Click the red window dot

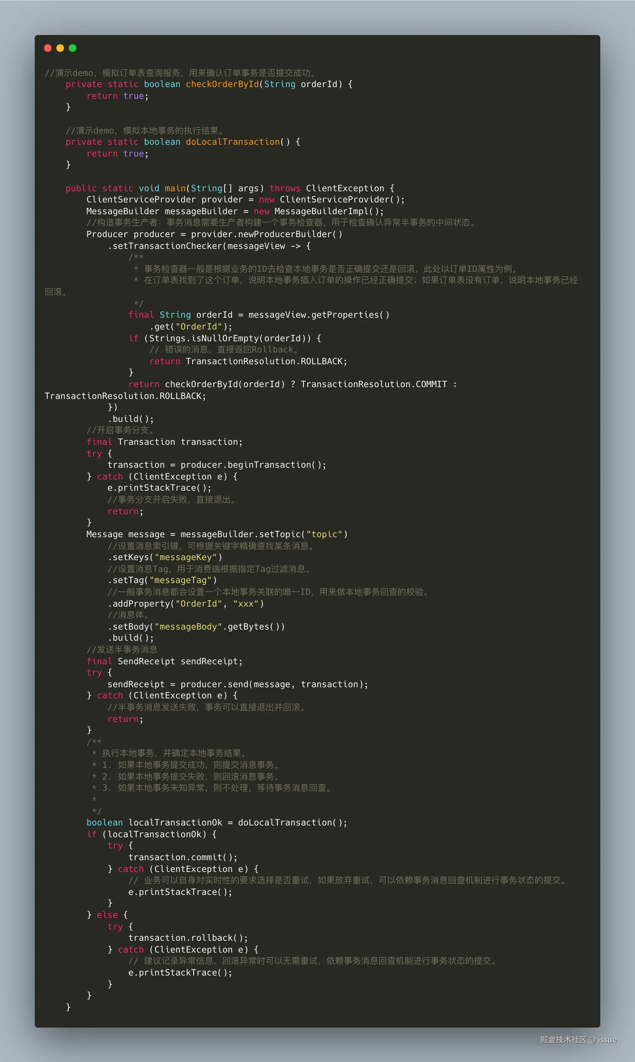click(48, 48)
